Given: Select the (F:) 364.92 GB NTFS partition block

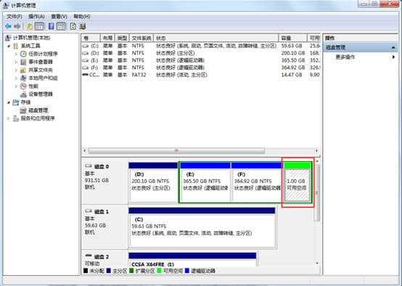Looking at the screenshot, I should tap(257, 182).
